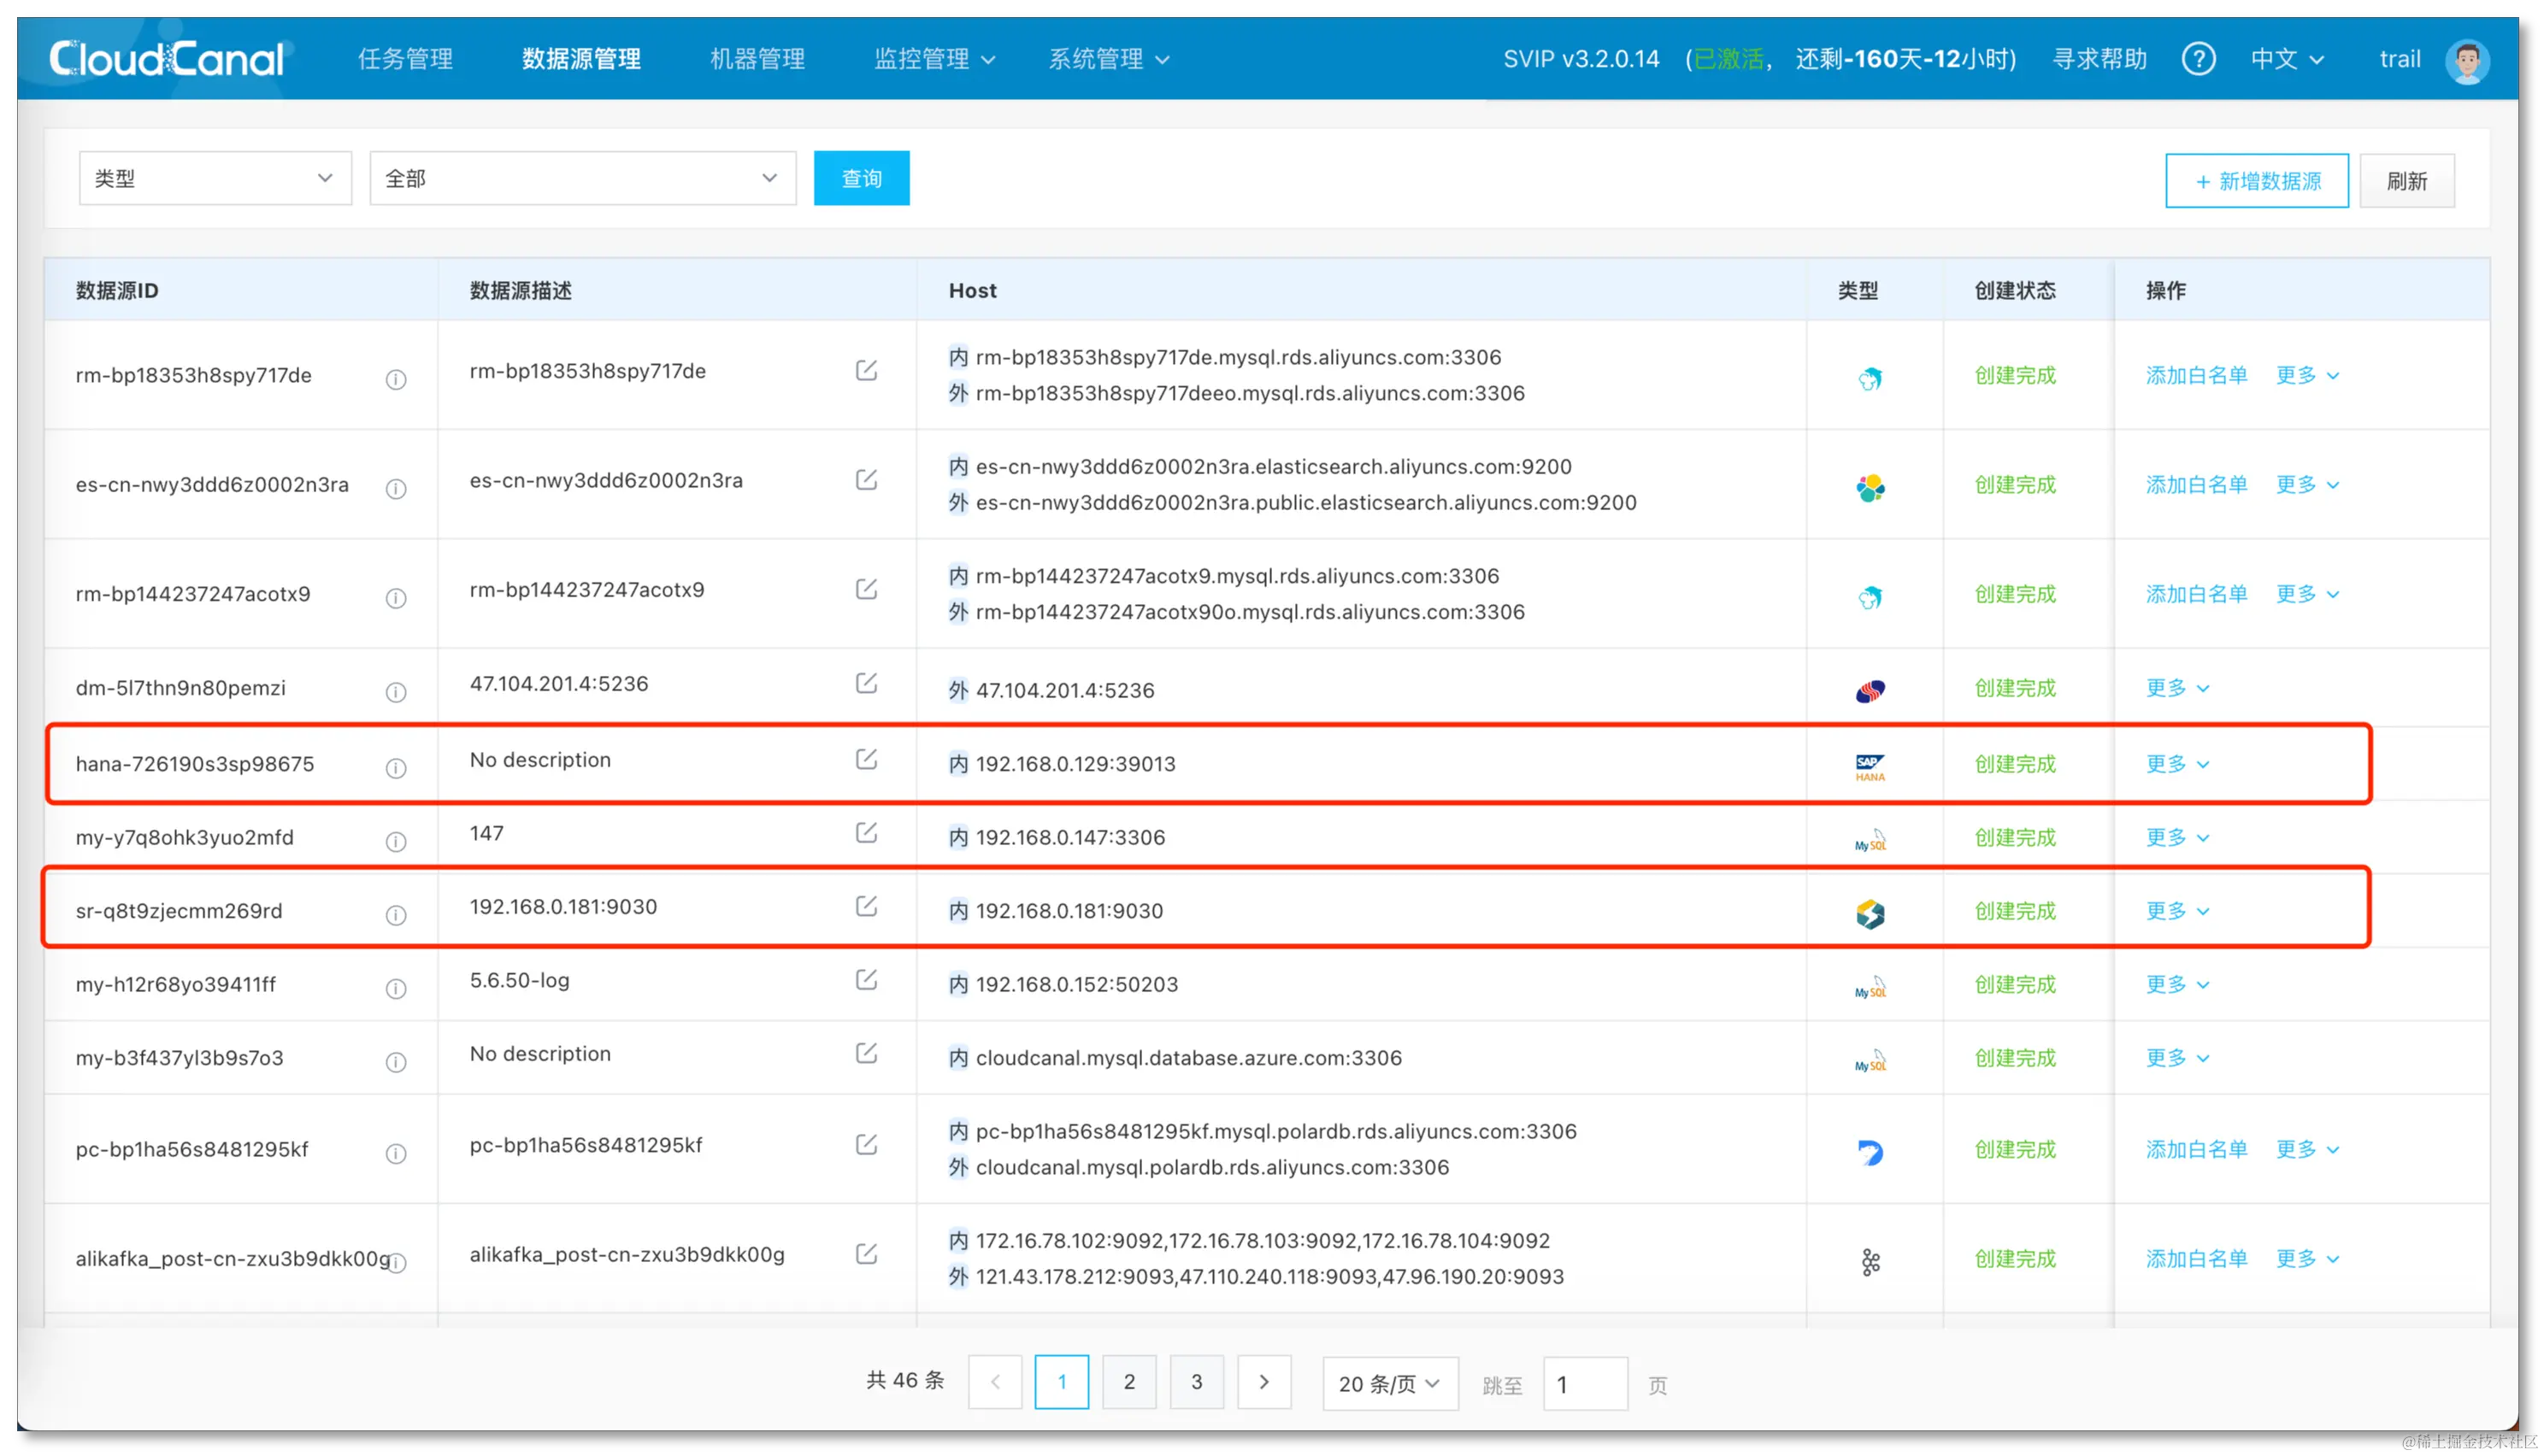Edit description of sr-q8t9zjecmm269rd
The image size is (2544, 1456).
click(866, 907)
